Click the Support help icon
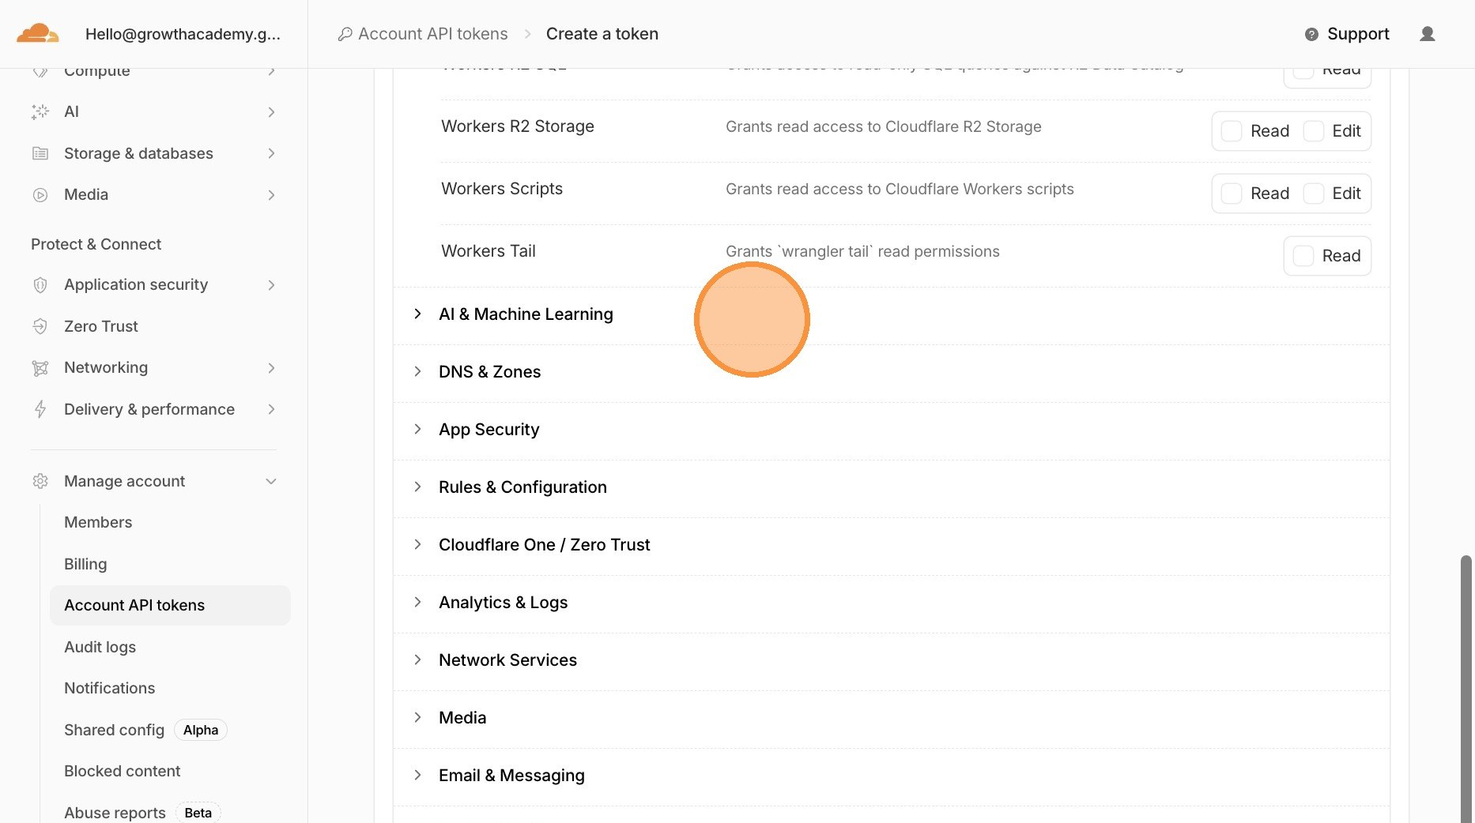 (x=1311, y=34)
